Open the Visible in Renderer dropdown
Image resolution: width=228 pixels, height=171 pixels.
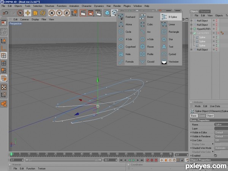tap(221, 136)
